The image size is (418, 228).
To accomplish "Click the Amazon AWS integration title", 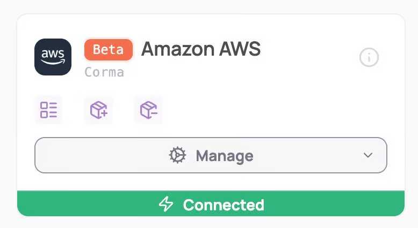I will [x=200, y=49].
